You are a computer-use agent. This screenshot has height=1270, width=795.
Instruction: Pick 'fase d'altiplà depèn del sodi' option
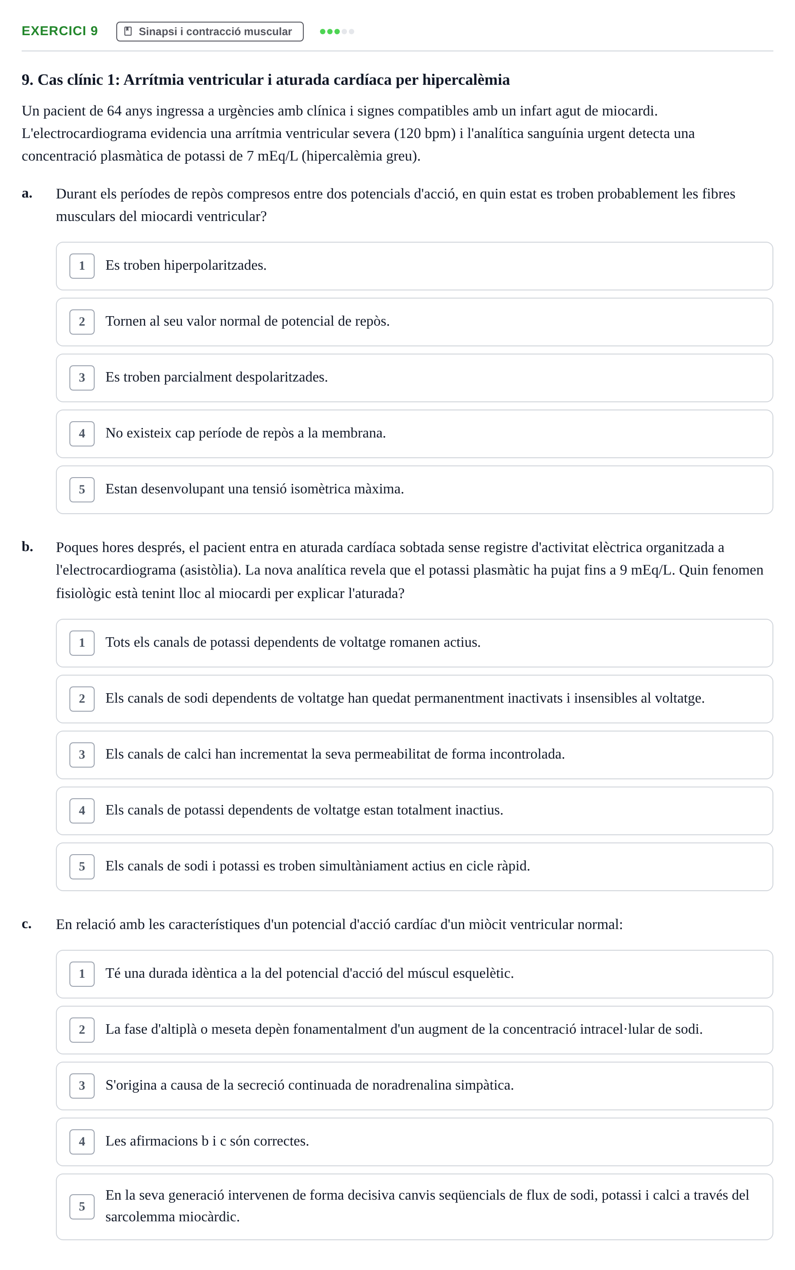tap(414, 1030)
